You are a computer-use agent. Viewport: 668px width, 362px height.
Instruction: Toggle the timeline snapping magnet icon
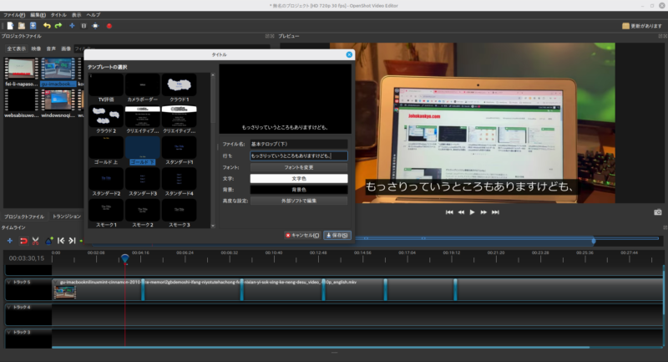(23, 241)
